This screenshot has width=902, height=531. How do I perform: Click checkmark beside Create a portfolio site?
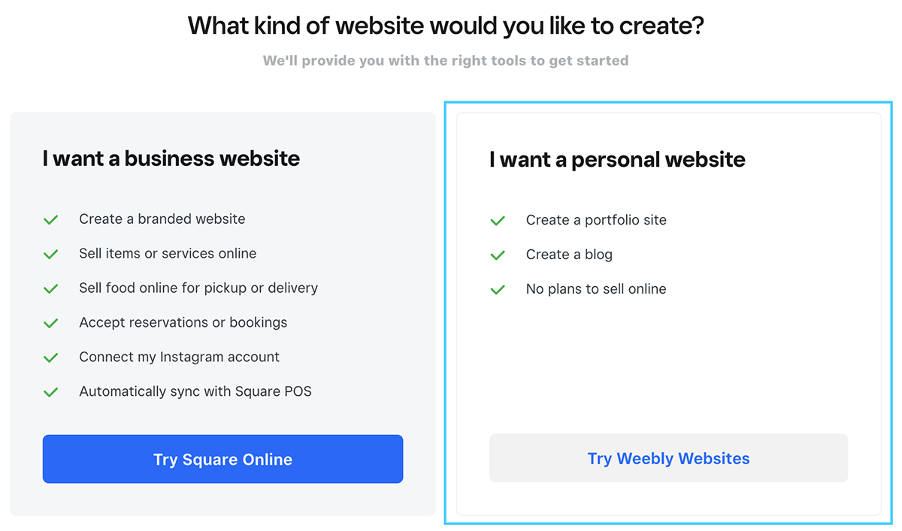(498, 221)
